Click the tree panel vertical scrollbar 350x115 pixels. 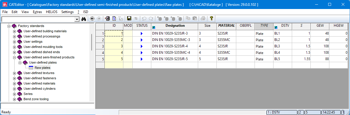92,42
